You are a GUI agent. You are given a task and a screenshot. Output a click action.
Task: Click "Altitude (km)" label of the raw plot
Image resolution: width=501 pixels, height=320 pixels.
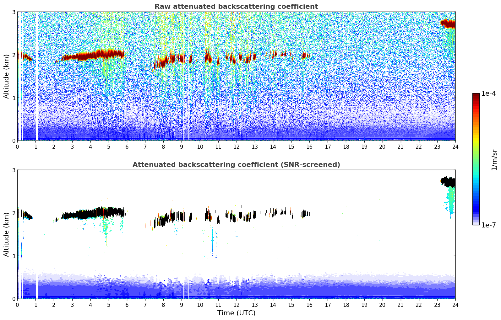[x=7, y=76]
